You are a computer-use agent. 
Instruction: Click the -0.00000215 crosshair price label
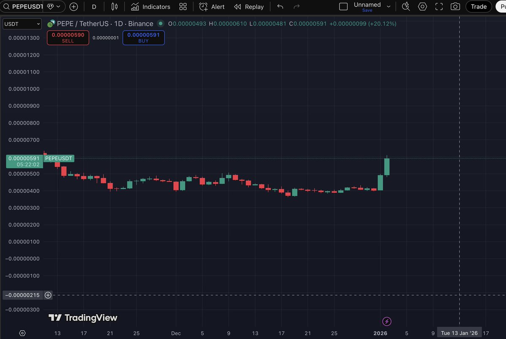[22, 295]
